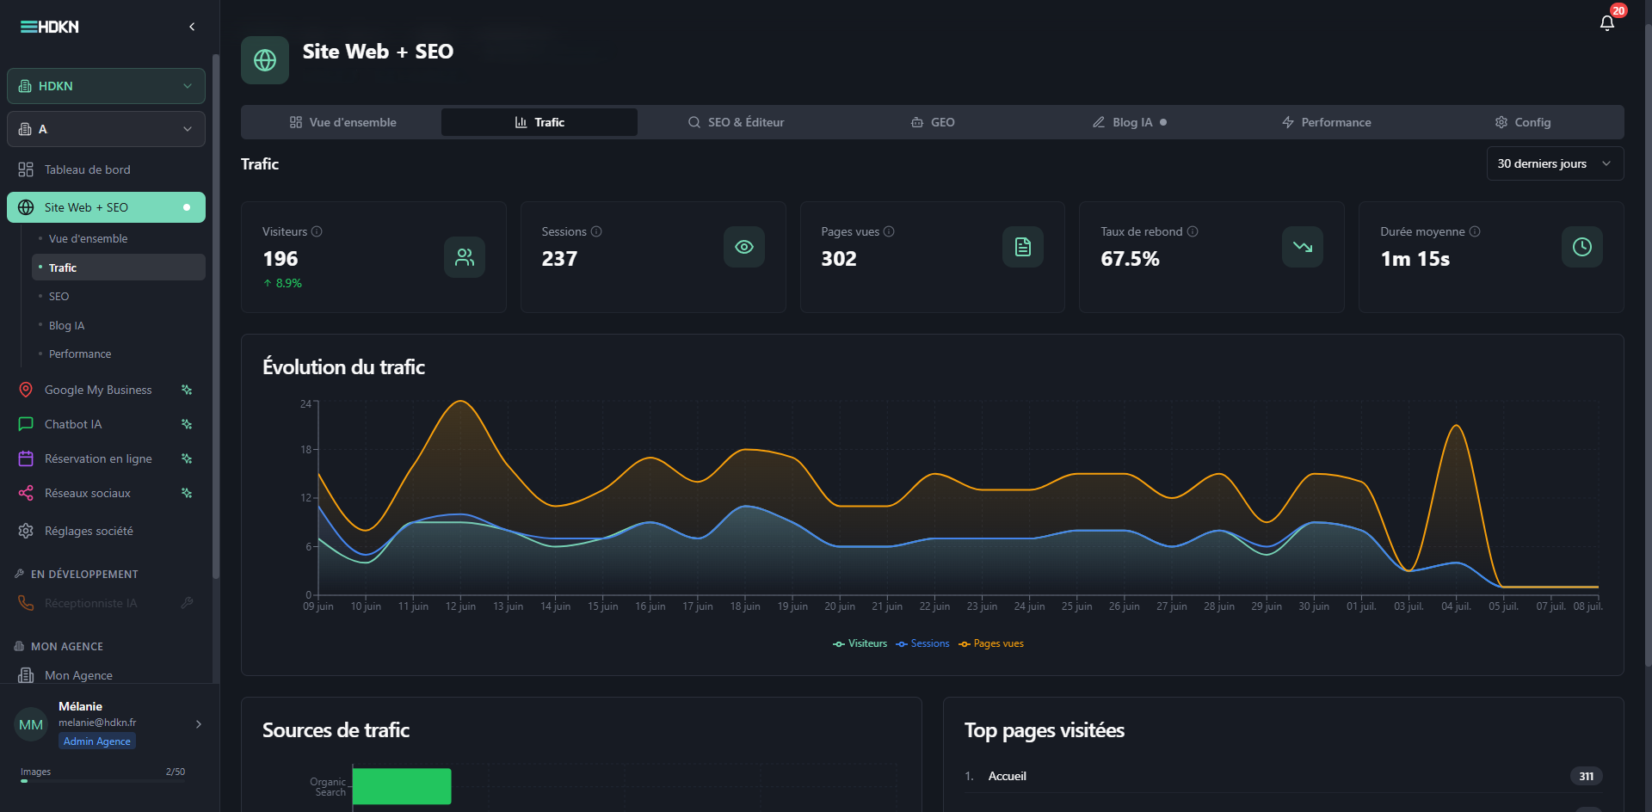1652x812 pixels.
Task: Click the Accueil row in Top pages visitées
Action: click(x=1283, y=776)
